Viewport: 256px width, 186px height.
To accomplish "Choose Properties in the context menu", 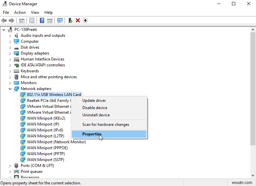I will 109,134.
